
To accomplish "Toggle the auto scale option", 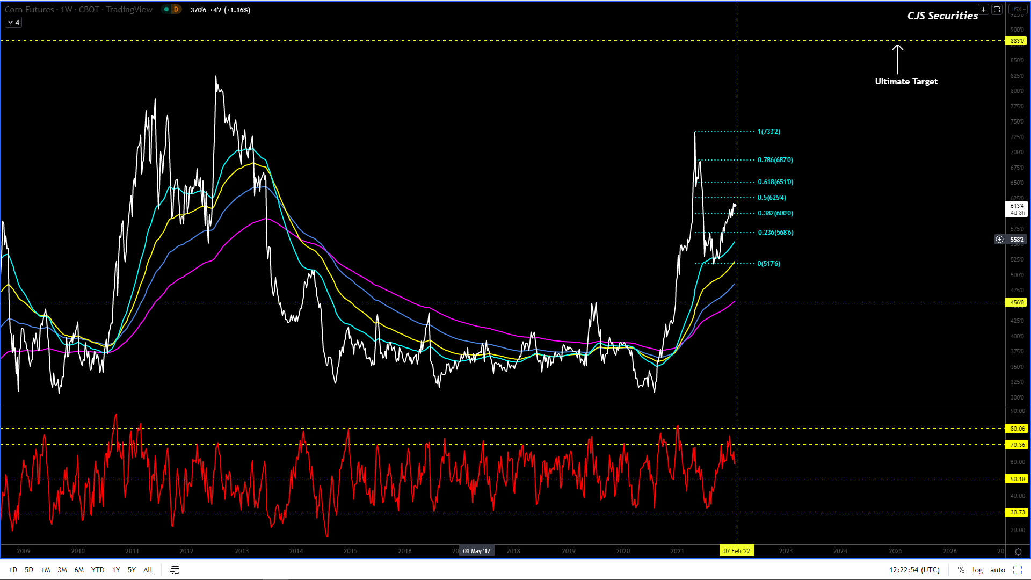I will click(x=998, y=570).
